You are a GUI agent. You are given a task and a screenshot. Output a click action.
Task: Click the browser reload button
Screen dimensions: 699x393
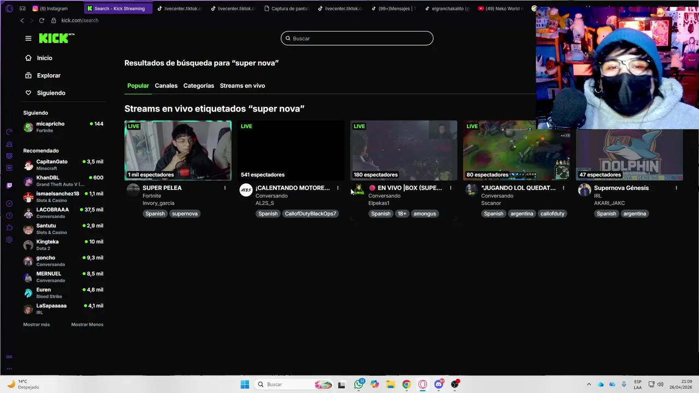tap(42, 20)
